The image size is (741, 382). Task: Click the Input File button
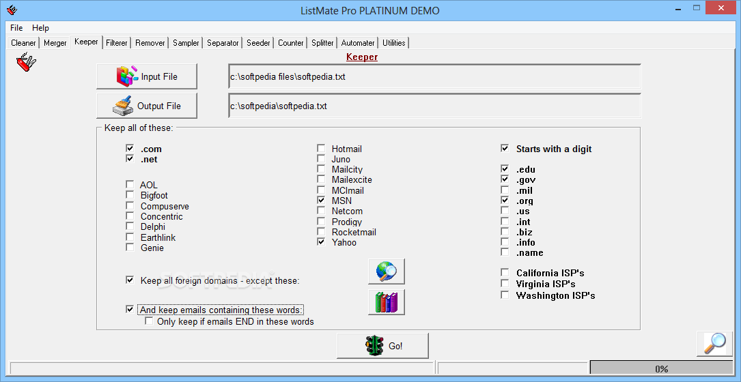(x=147, y=76)
